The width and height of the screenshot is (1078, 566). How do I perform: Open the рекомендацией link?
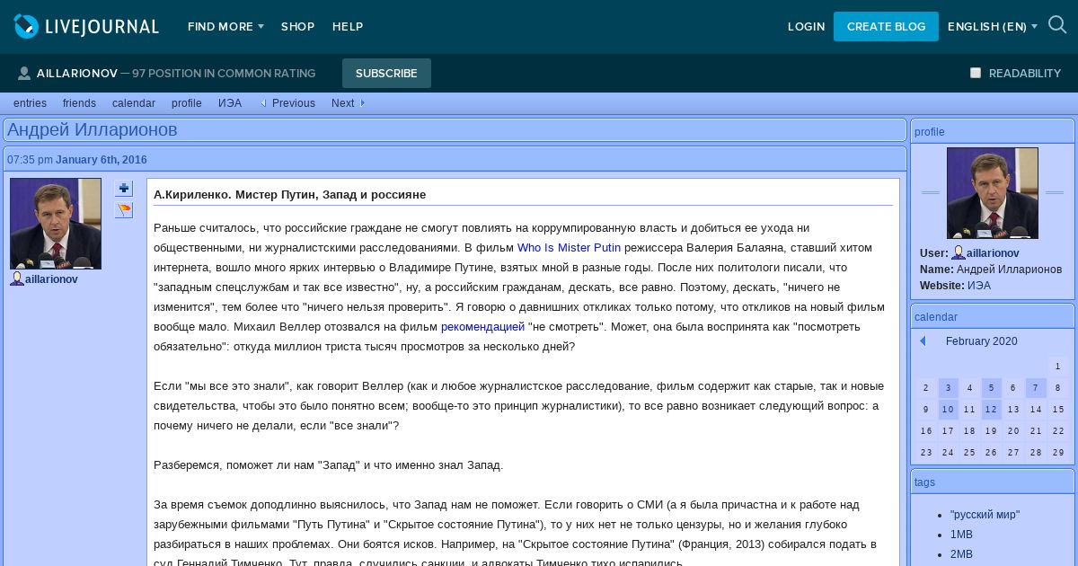pyautogui.click(x=482, y=327)
